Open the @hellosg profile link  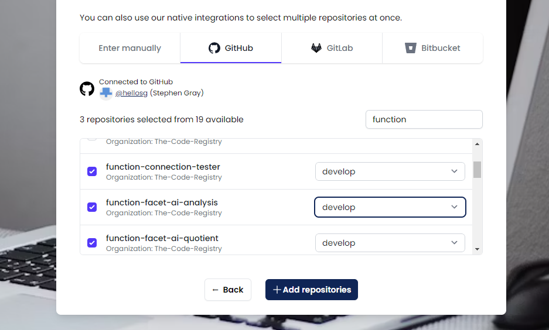pyautogui.click(x=131, y=93)
